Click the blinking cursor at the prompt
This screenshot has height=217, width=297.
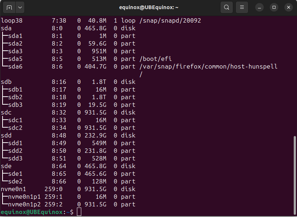tap(79, 212)
